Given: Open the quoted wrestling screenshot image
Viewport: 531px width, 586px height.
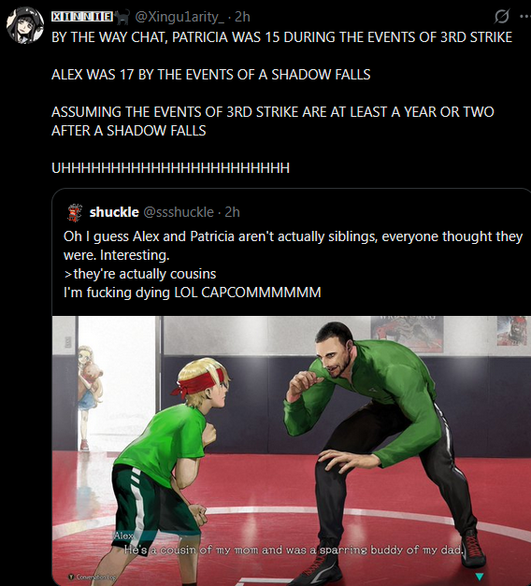Looking at the screenshot, I should [x=292, y=450].
